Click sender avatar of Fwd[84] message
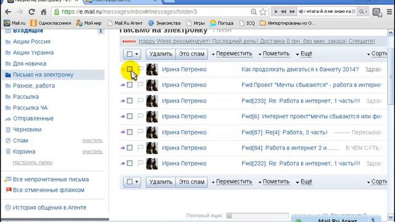The image size is (395, 222). (x=152, y=148)
